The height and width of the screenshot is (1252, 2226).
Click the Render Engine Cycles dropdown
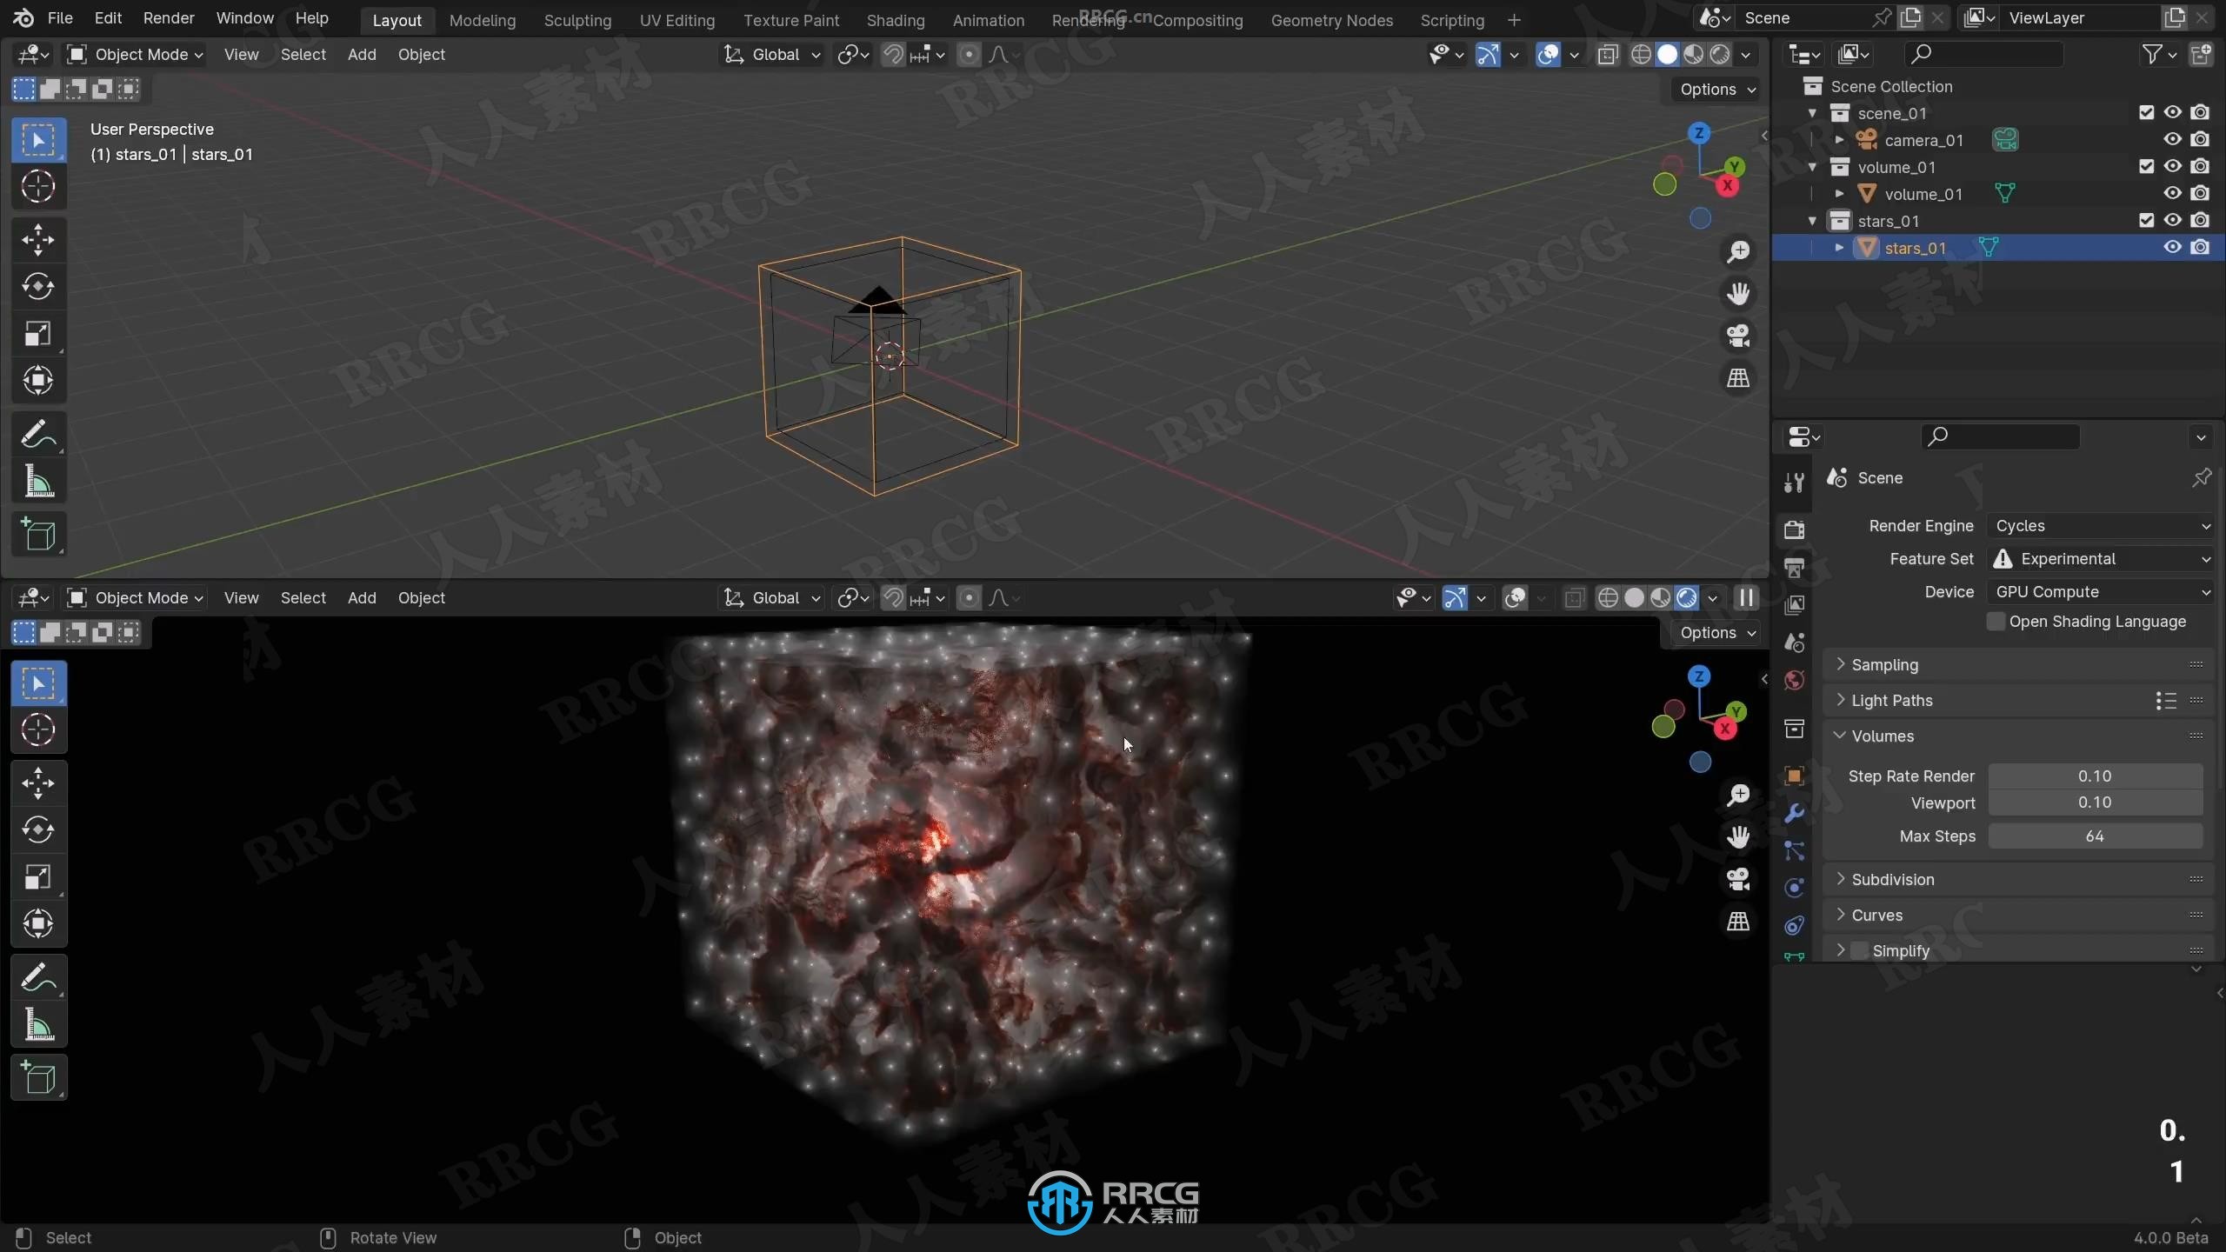(2099, 524)
